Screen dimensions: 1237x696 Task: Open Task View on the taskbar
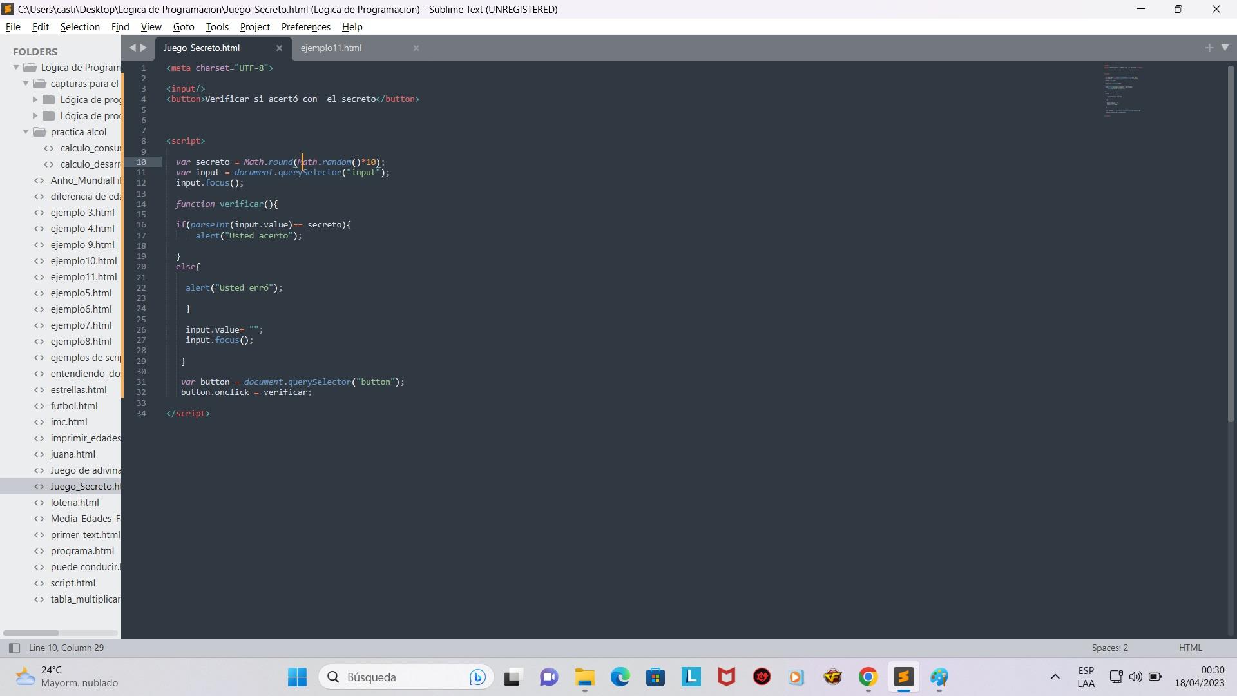tap(512, 677)
